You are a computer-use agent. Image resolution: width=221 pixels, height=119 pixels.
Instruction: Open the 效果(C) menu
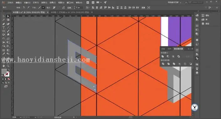coord(53,3)
